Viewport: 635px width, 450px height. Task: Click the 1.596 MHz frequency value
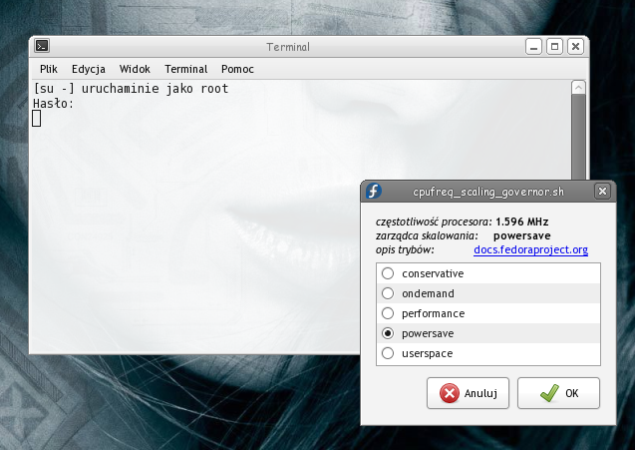click(x=522, y=222)
